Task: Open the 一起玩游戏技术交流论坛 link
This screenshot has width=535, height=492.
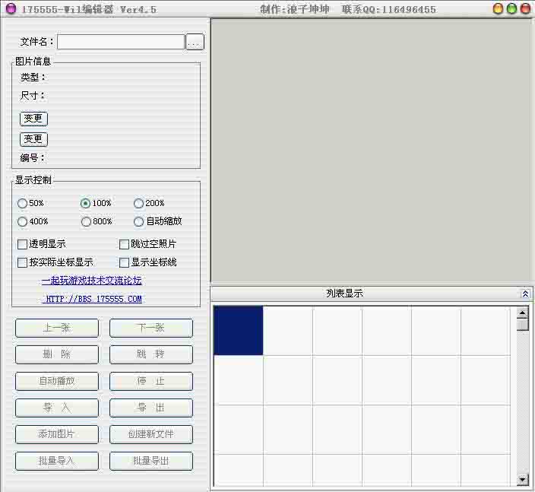Action: pos(91,281)
